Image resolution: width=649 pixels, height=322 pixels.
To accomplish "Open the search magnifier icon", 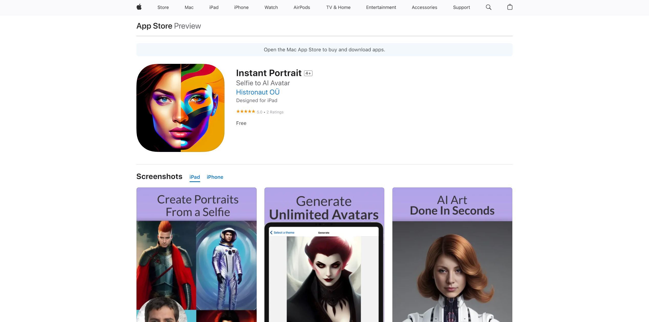I will click(488, 7).
